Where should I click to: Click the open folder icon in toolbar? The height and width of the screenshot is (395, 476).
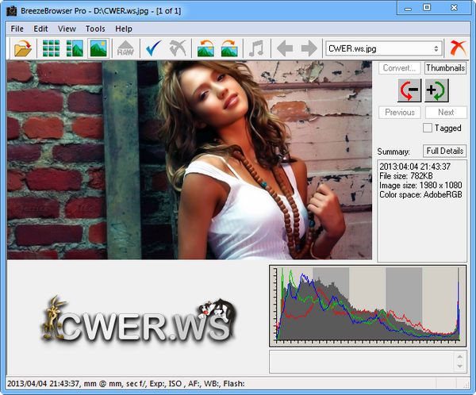[x=23, y=48]
